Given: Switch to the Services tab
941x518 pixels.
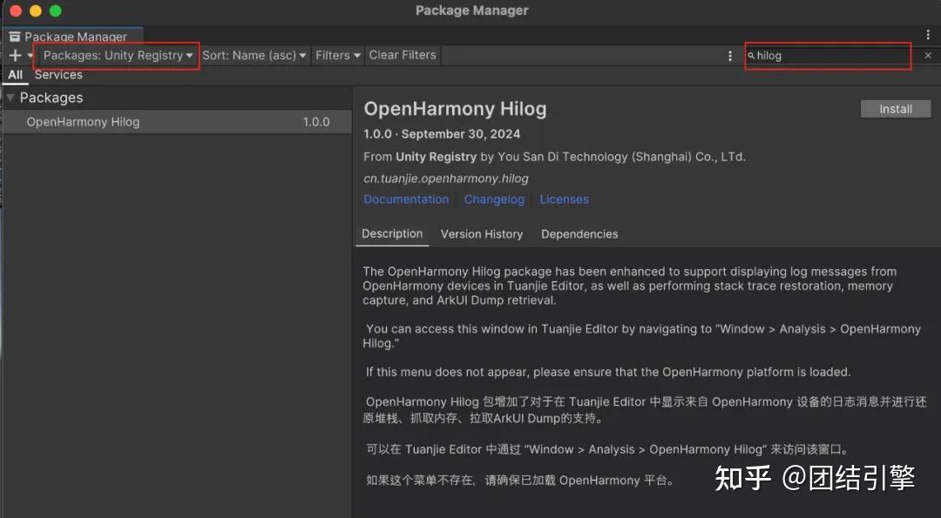Looking at the screenshot, I should [x=58, y=74].
